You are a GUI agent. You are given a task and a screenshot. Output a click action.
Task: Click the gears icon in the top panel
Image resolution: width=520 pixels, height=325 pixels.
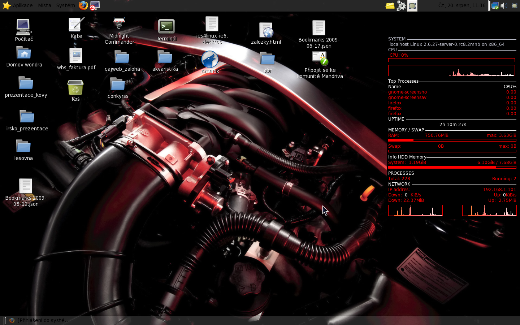pos(401,5)
